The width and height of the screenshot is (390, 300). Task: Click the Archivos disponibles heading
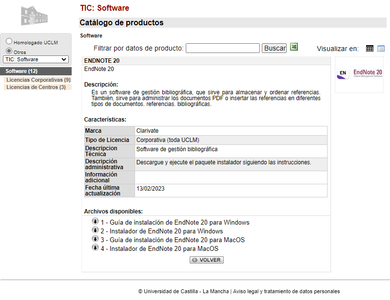pyautogui.click(x=114, y=212)
